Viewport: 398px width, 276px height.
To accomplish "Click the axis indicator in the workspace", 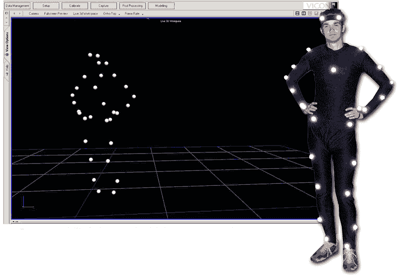I will point(28,202).
